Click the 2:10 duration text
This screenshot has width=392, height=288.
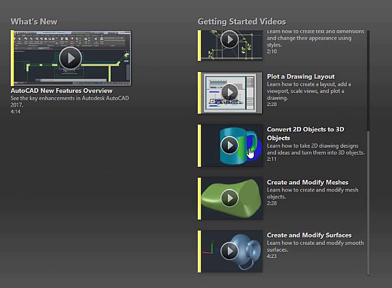(x=272, y=51)
